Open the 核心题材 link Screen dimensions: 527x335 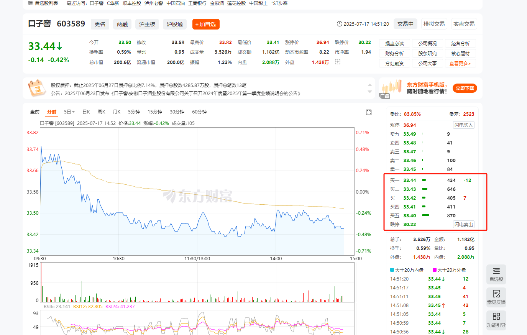[460, 53]
